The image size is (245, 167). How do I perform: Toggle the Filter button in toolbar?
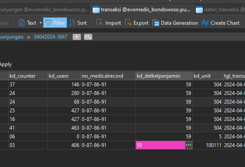click(x=55, y=23)
